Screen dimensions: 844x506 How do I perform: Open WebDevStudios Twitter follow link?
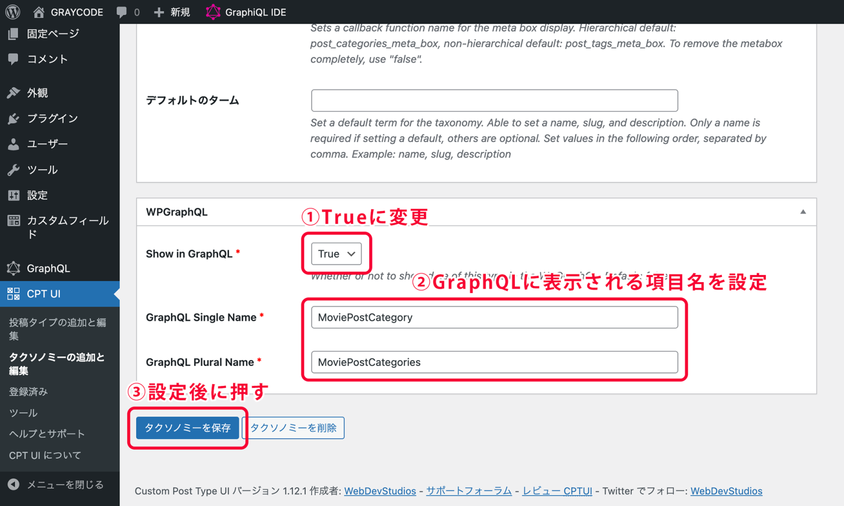[726, 491]
